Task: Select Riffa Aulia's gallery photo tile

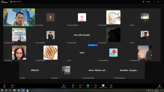Action: pyautogui.click(x=66, y=70)
